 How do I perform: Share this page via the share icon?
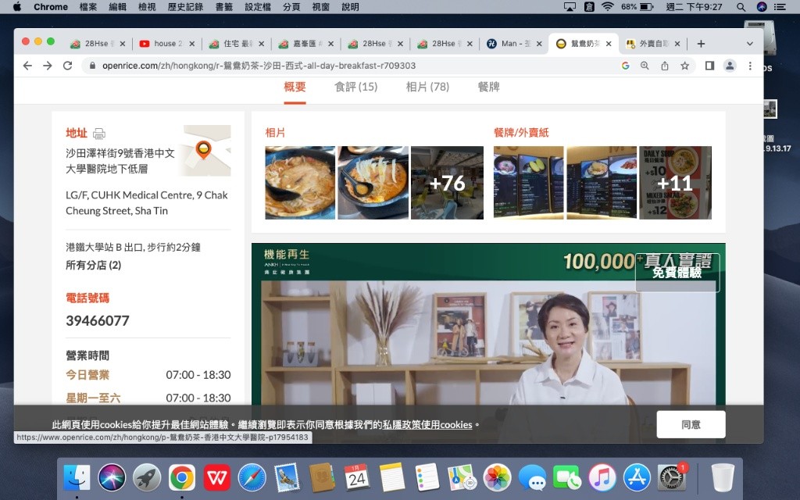click(x=665, y=66)
